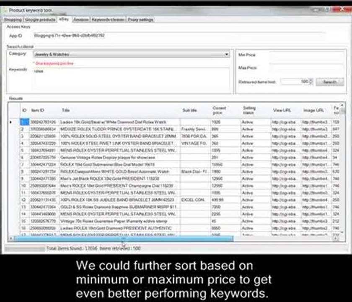This screenshot has width=352, height=302.
Task: Select Genuine Vintage Rolex Display plaque row title
Action: [x=120, y=158]
